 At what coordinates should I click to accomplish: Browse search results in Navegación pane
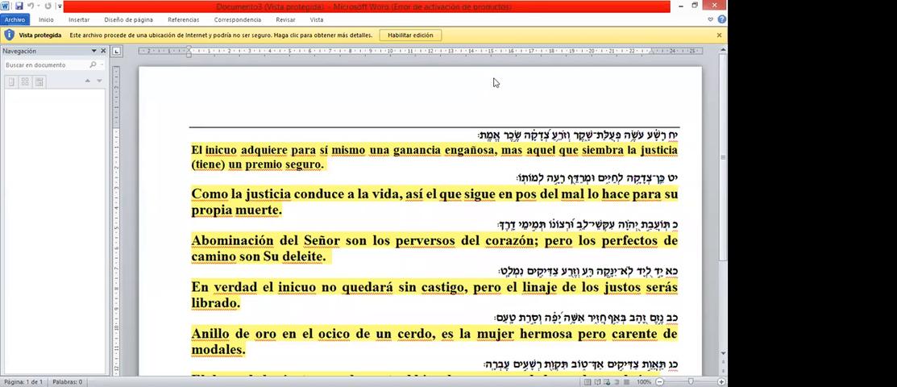click(x=39, y=82)
